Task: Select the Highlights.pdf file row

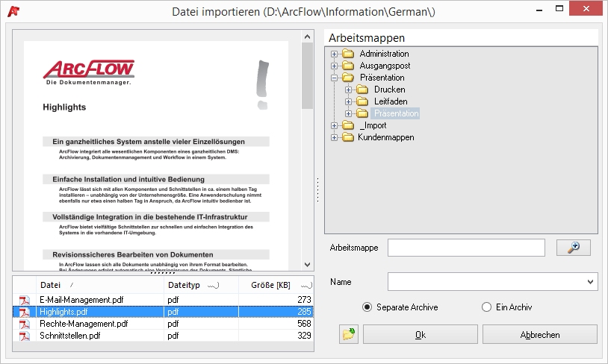Action: coord(163,312)
